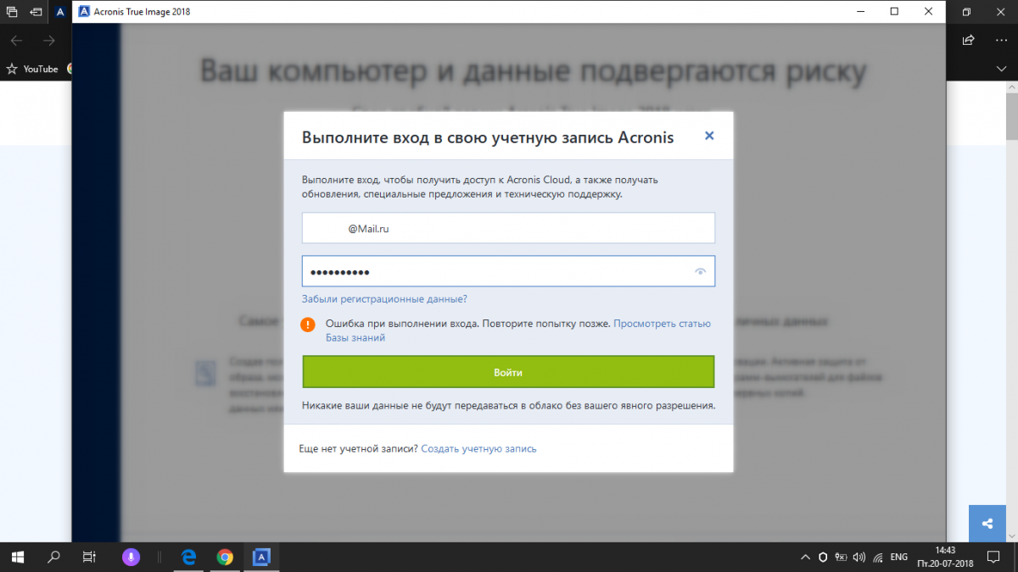This screenshot has height=572, width=1018.
Task: Maximize the Acronis True Image window
Action: pos(894,12)
